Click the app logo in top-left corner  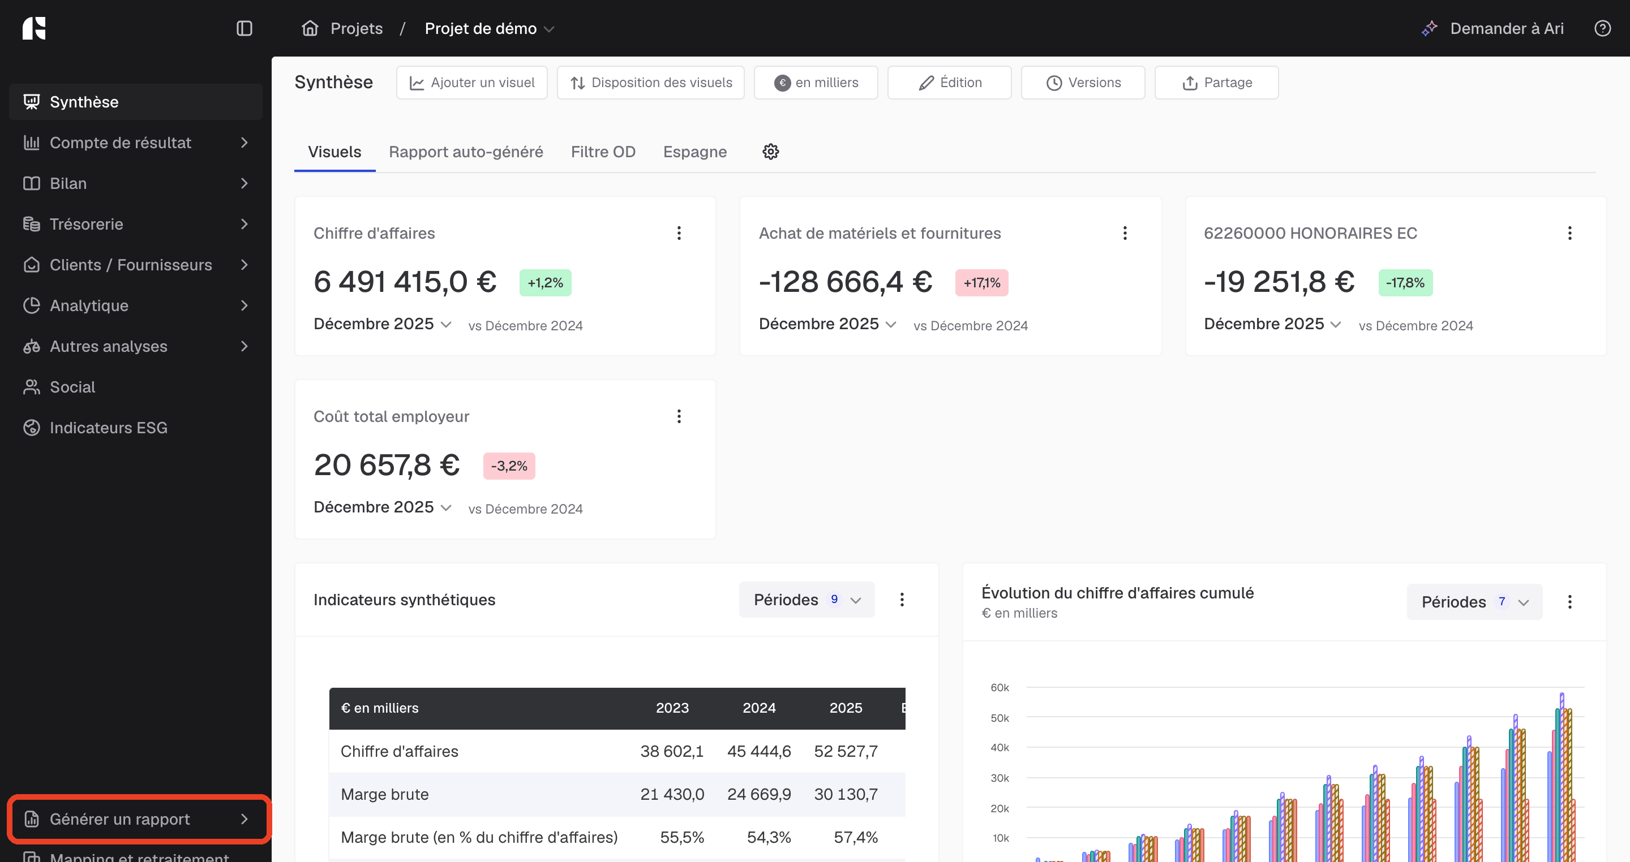coord(34,28)
